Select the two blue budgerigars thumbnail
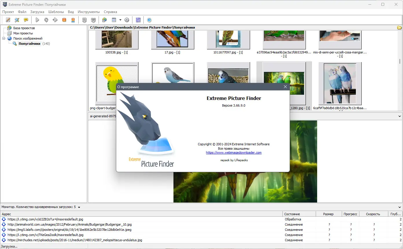Screen dimensions: 403x249 pos(340,83)
